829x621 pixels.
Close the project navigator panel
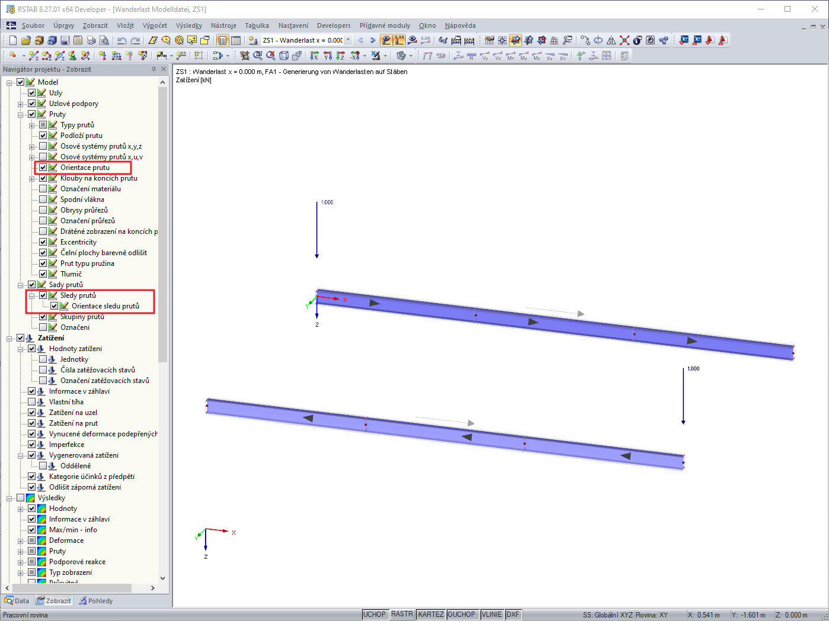click(164, 69)
